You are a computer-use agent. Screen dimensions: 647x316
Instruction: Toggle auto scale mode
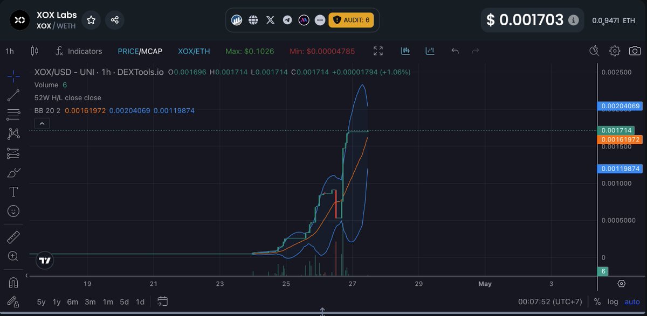[x=632, y=302]
